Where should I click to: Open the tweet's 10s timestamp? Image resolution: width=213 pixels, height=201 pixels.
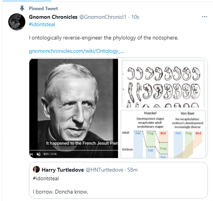(135, 17)
